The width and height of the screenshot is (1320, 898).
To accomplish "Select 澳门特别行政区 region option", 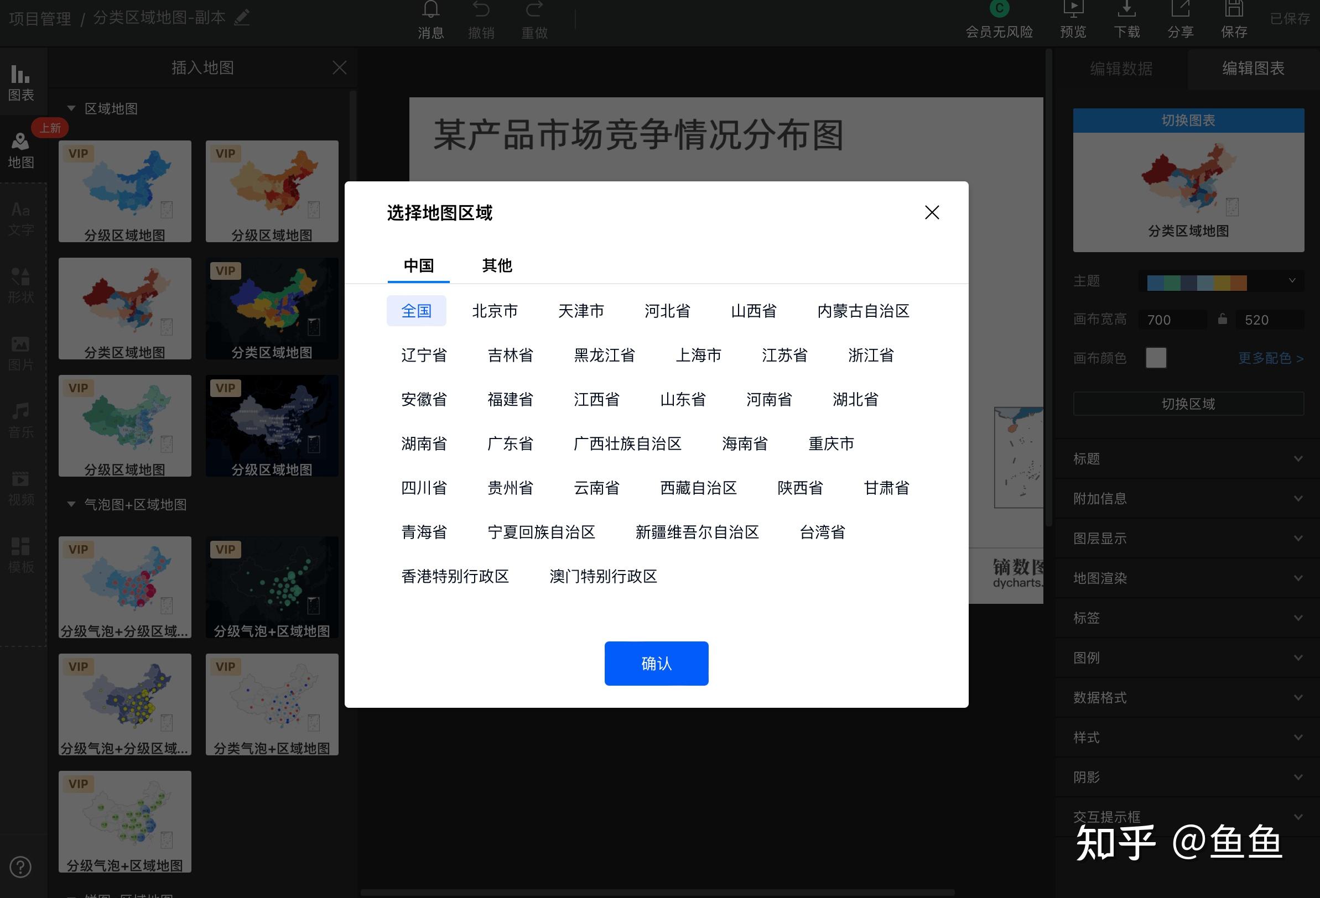I will (603, 576).
